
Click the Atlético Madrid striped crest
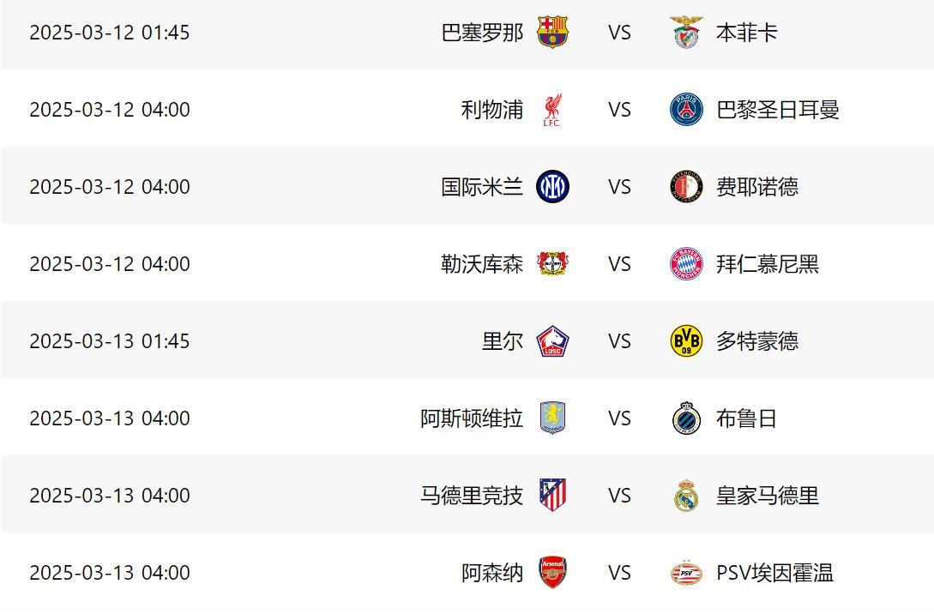pos(552,496)
